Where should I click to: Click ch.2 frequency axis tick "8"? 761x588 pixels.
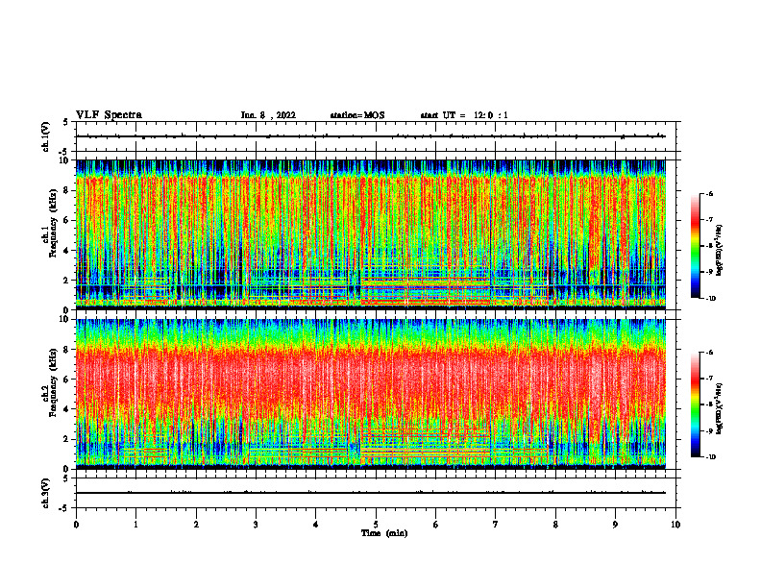pyautogui.click(x=67, y=350)
